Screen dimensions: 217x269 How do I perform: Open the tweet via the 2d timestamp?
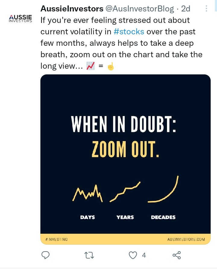pos(186,9)
